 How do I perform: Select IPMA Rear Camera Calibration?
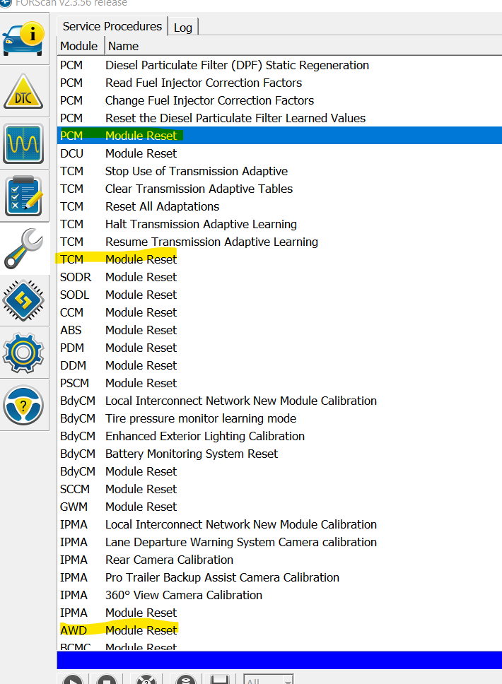tap(279, 560)
